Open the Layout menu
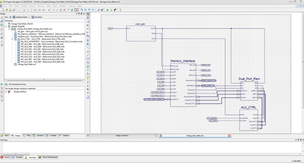 (72, 6)
